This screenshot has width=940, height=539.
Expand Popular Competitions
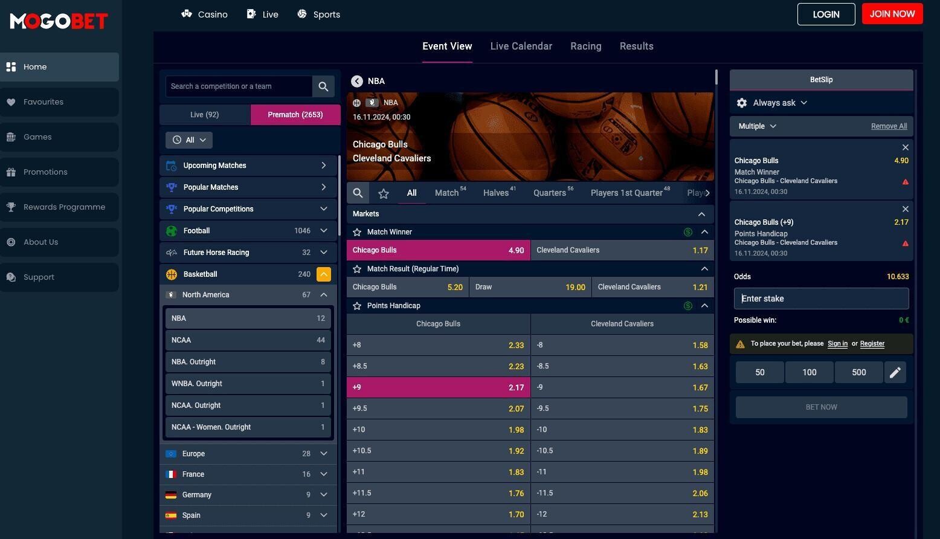tap(324, 209)
